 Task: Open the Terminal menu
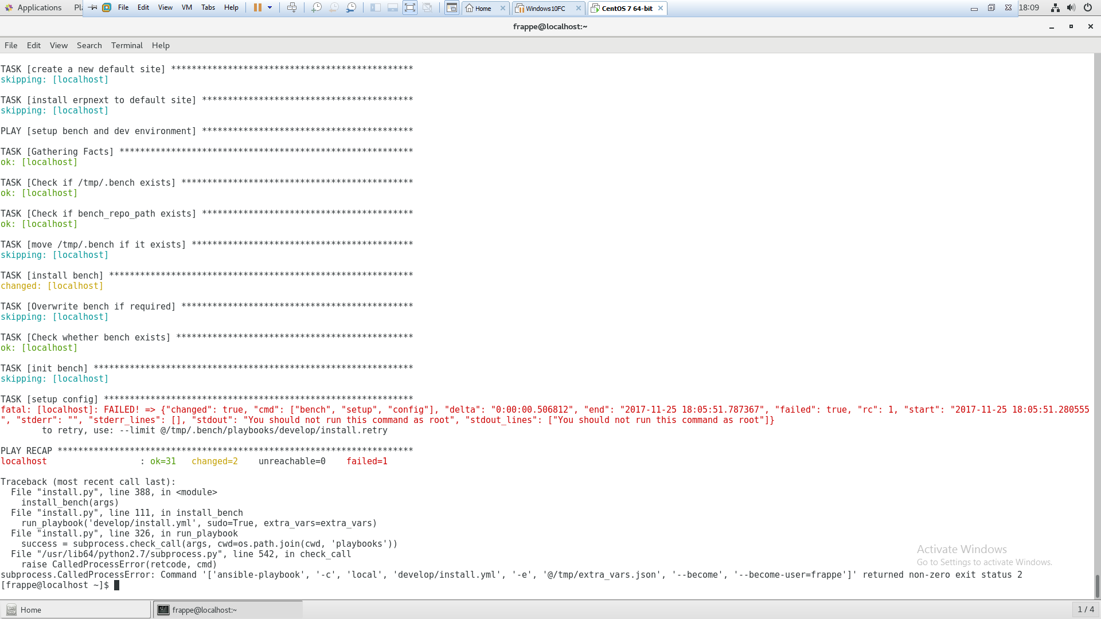click(x=127, y=45)
